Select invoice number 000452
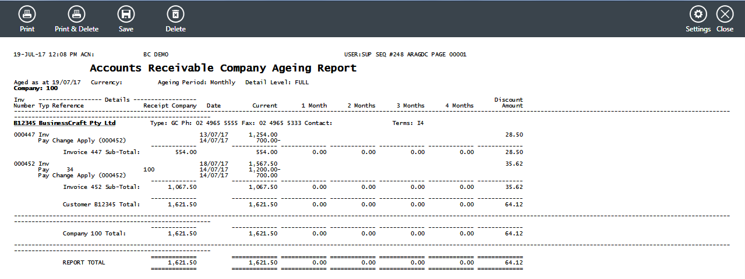 click(x=24, y=164)
